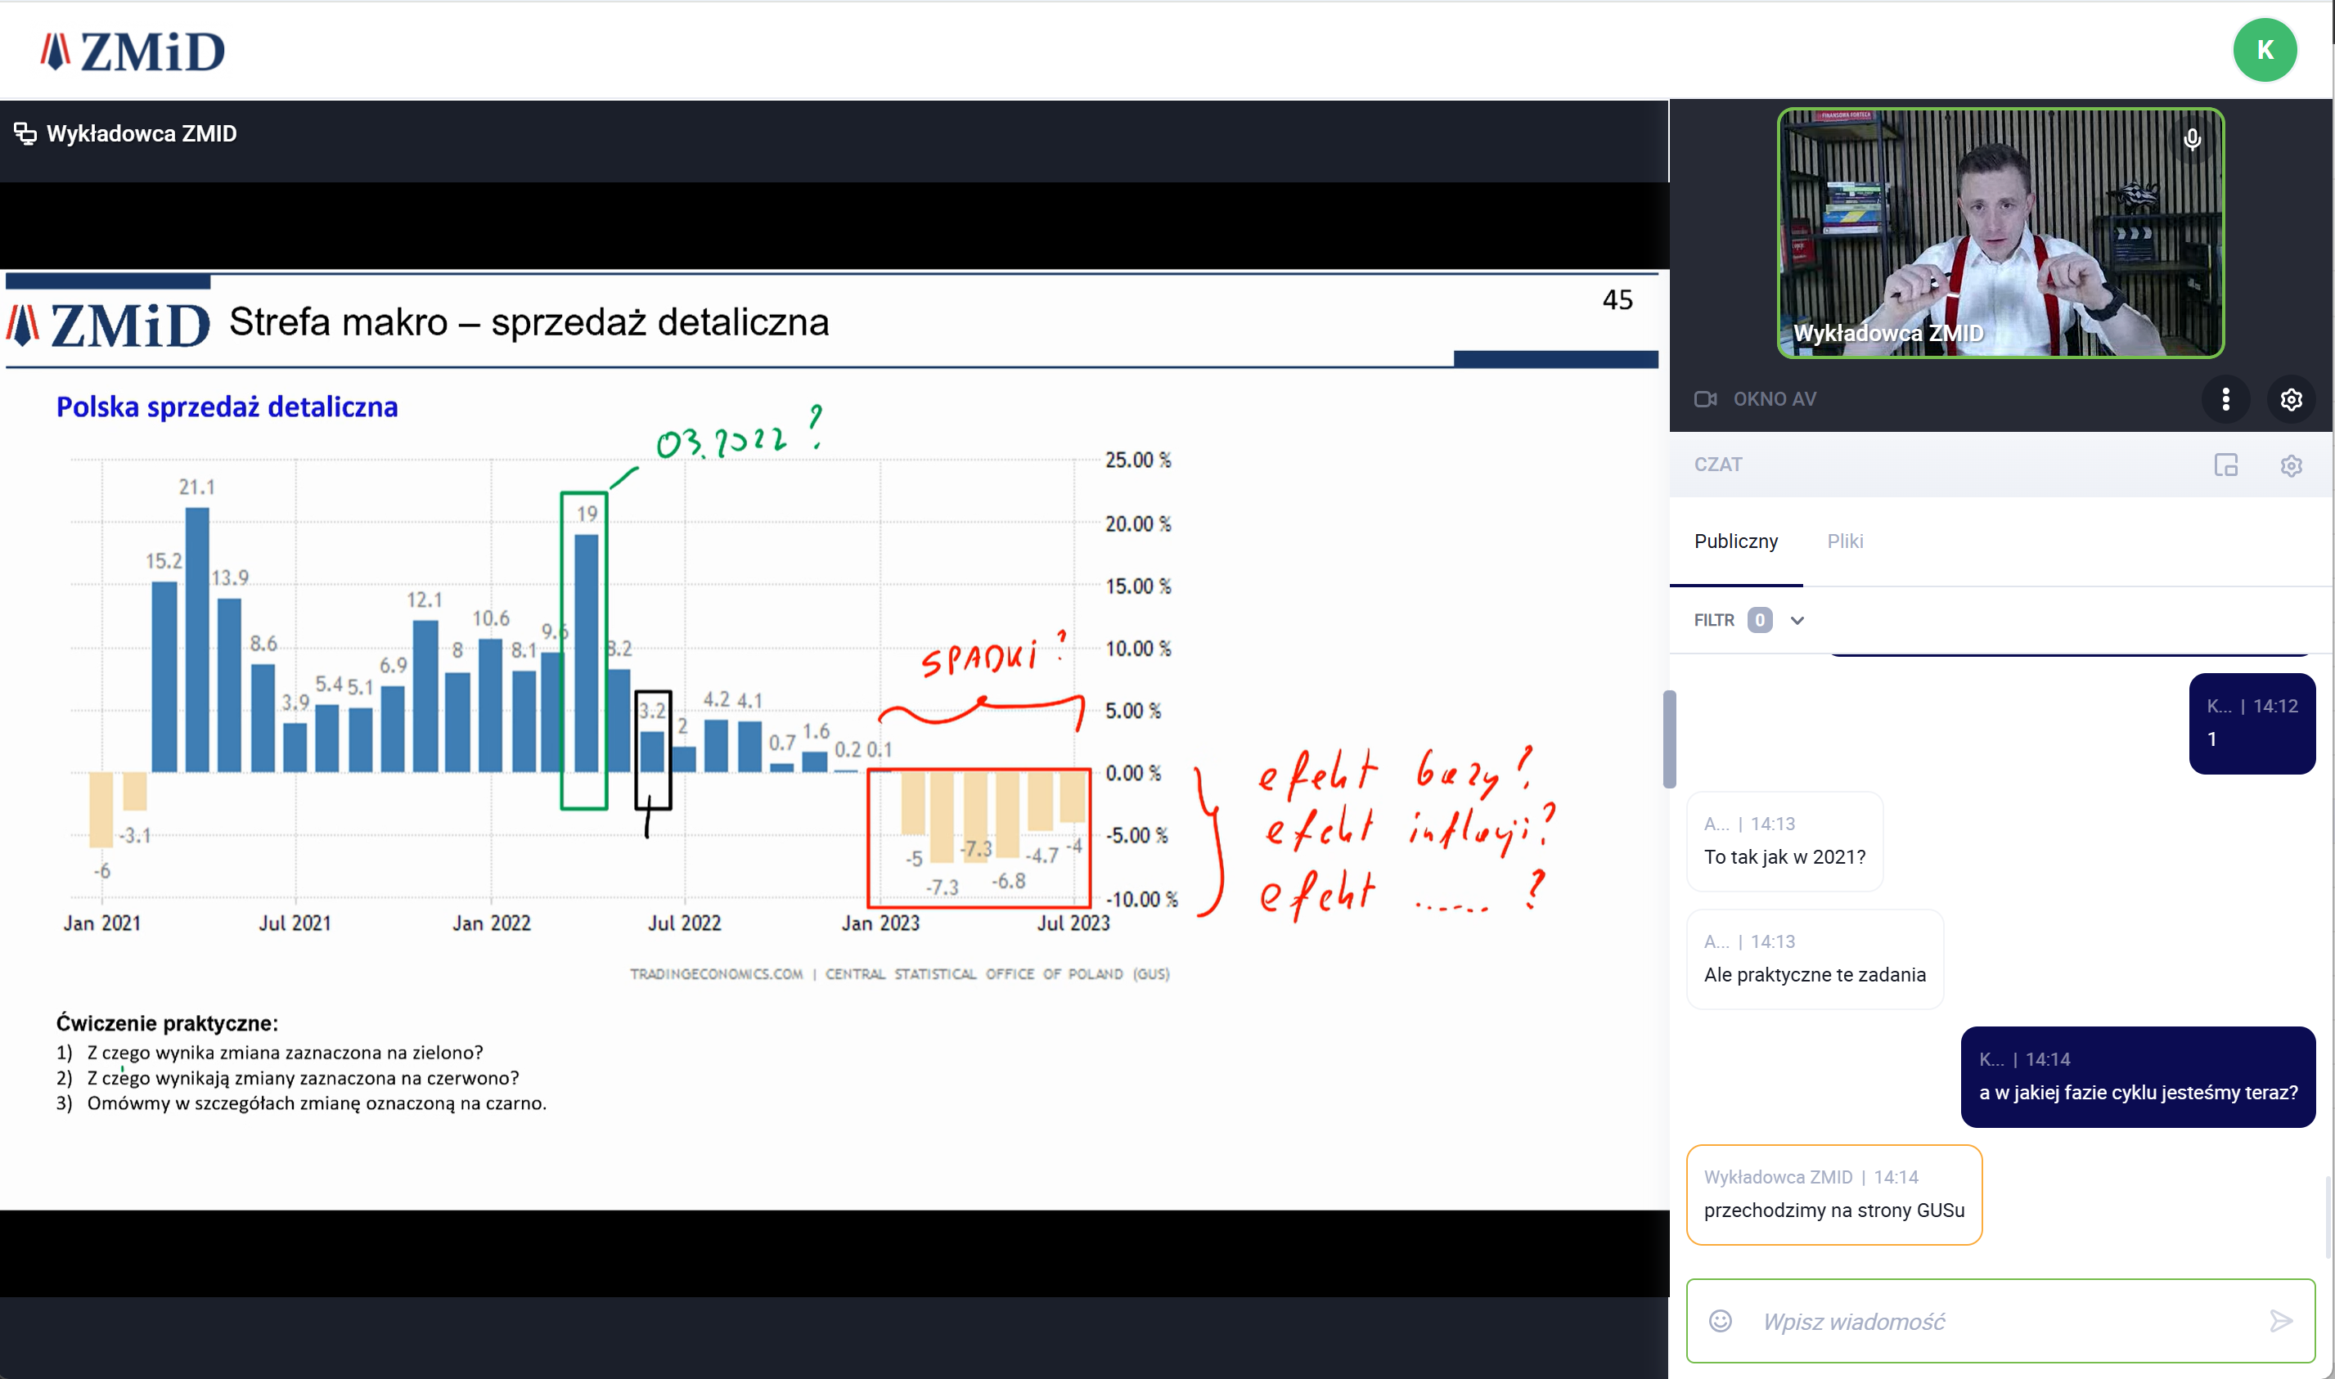The width and height of the screenshot is (2335, 1379).
Task: Click microphone icon on lecturer video
Action: pos(2192,139)
